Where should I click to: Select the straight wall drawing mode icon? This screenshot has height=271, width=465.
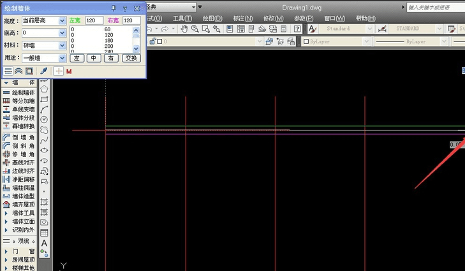click(x=8, y=71)
